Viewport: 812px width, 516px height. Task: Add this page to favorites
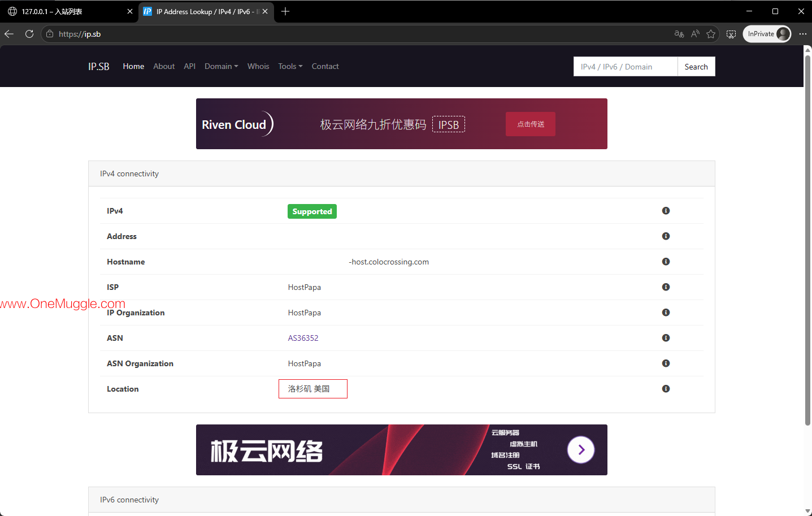coord(711,34)
